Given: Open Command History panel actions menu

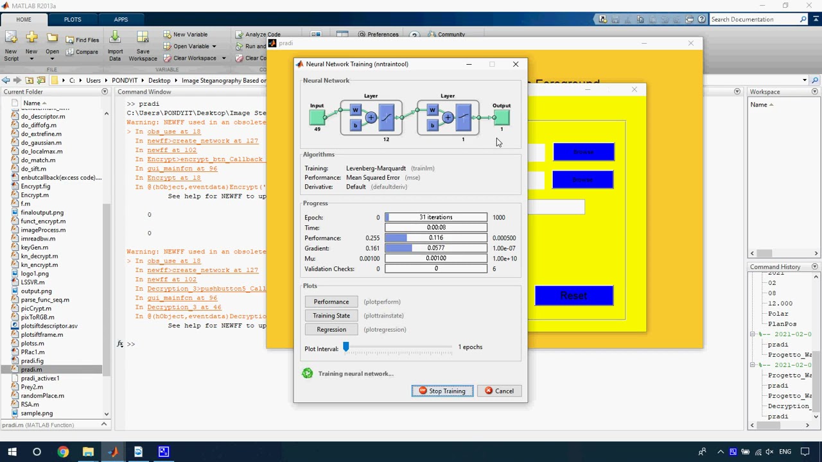Looking at the screenshot, I should tap(815, 267).
